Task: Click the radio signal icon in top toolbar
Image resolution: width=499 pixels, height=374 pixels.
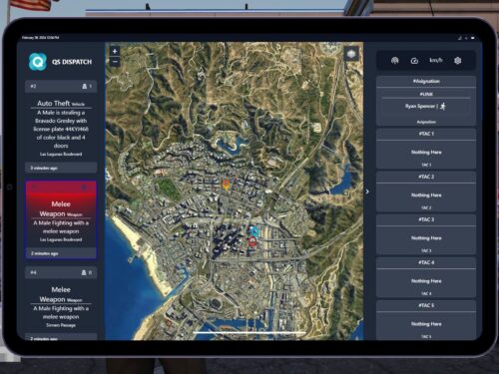Action: (x=395, y=61)
